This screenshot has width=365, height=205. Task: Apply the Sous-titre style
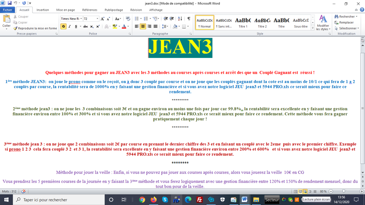301,22
